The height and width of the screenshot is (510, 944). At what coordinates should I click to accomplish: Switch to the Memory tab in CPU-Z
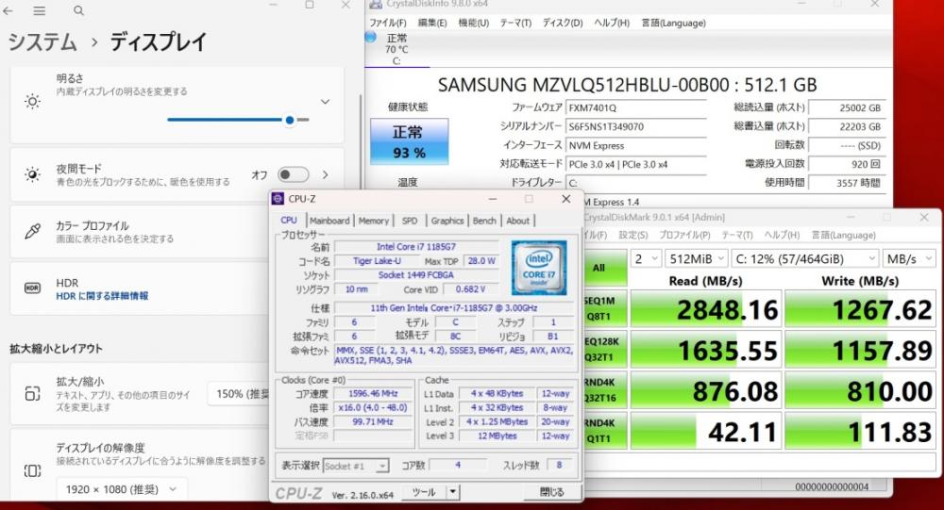click(373, 221)
